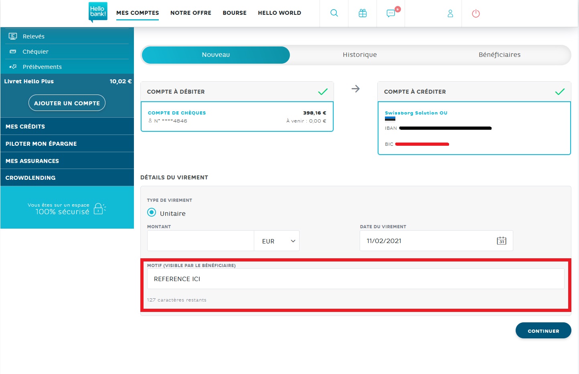
Task: Expand the EUR currency dropdown
Action: click(x=277, y=241)
